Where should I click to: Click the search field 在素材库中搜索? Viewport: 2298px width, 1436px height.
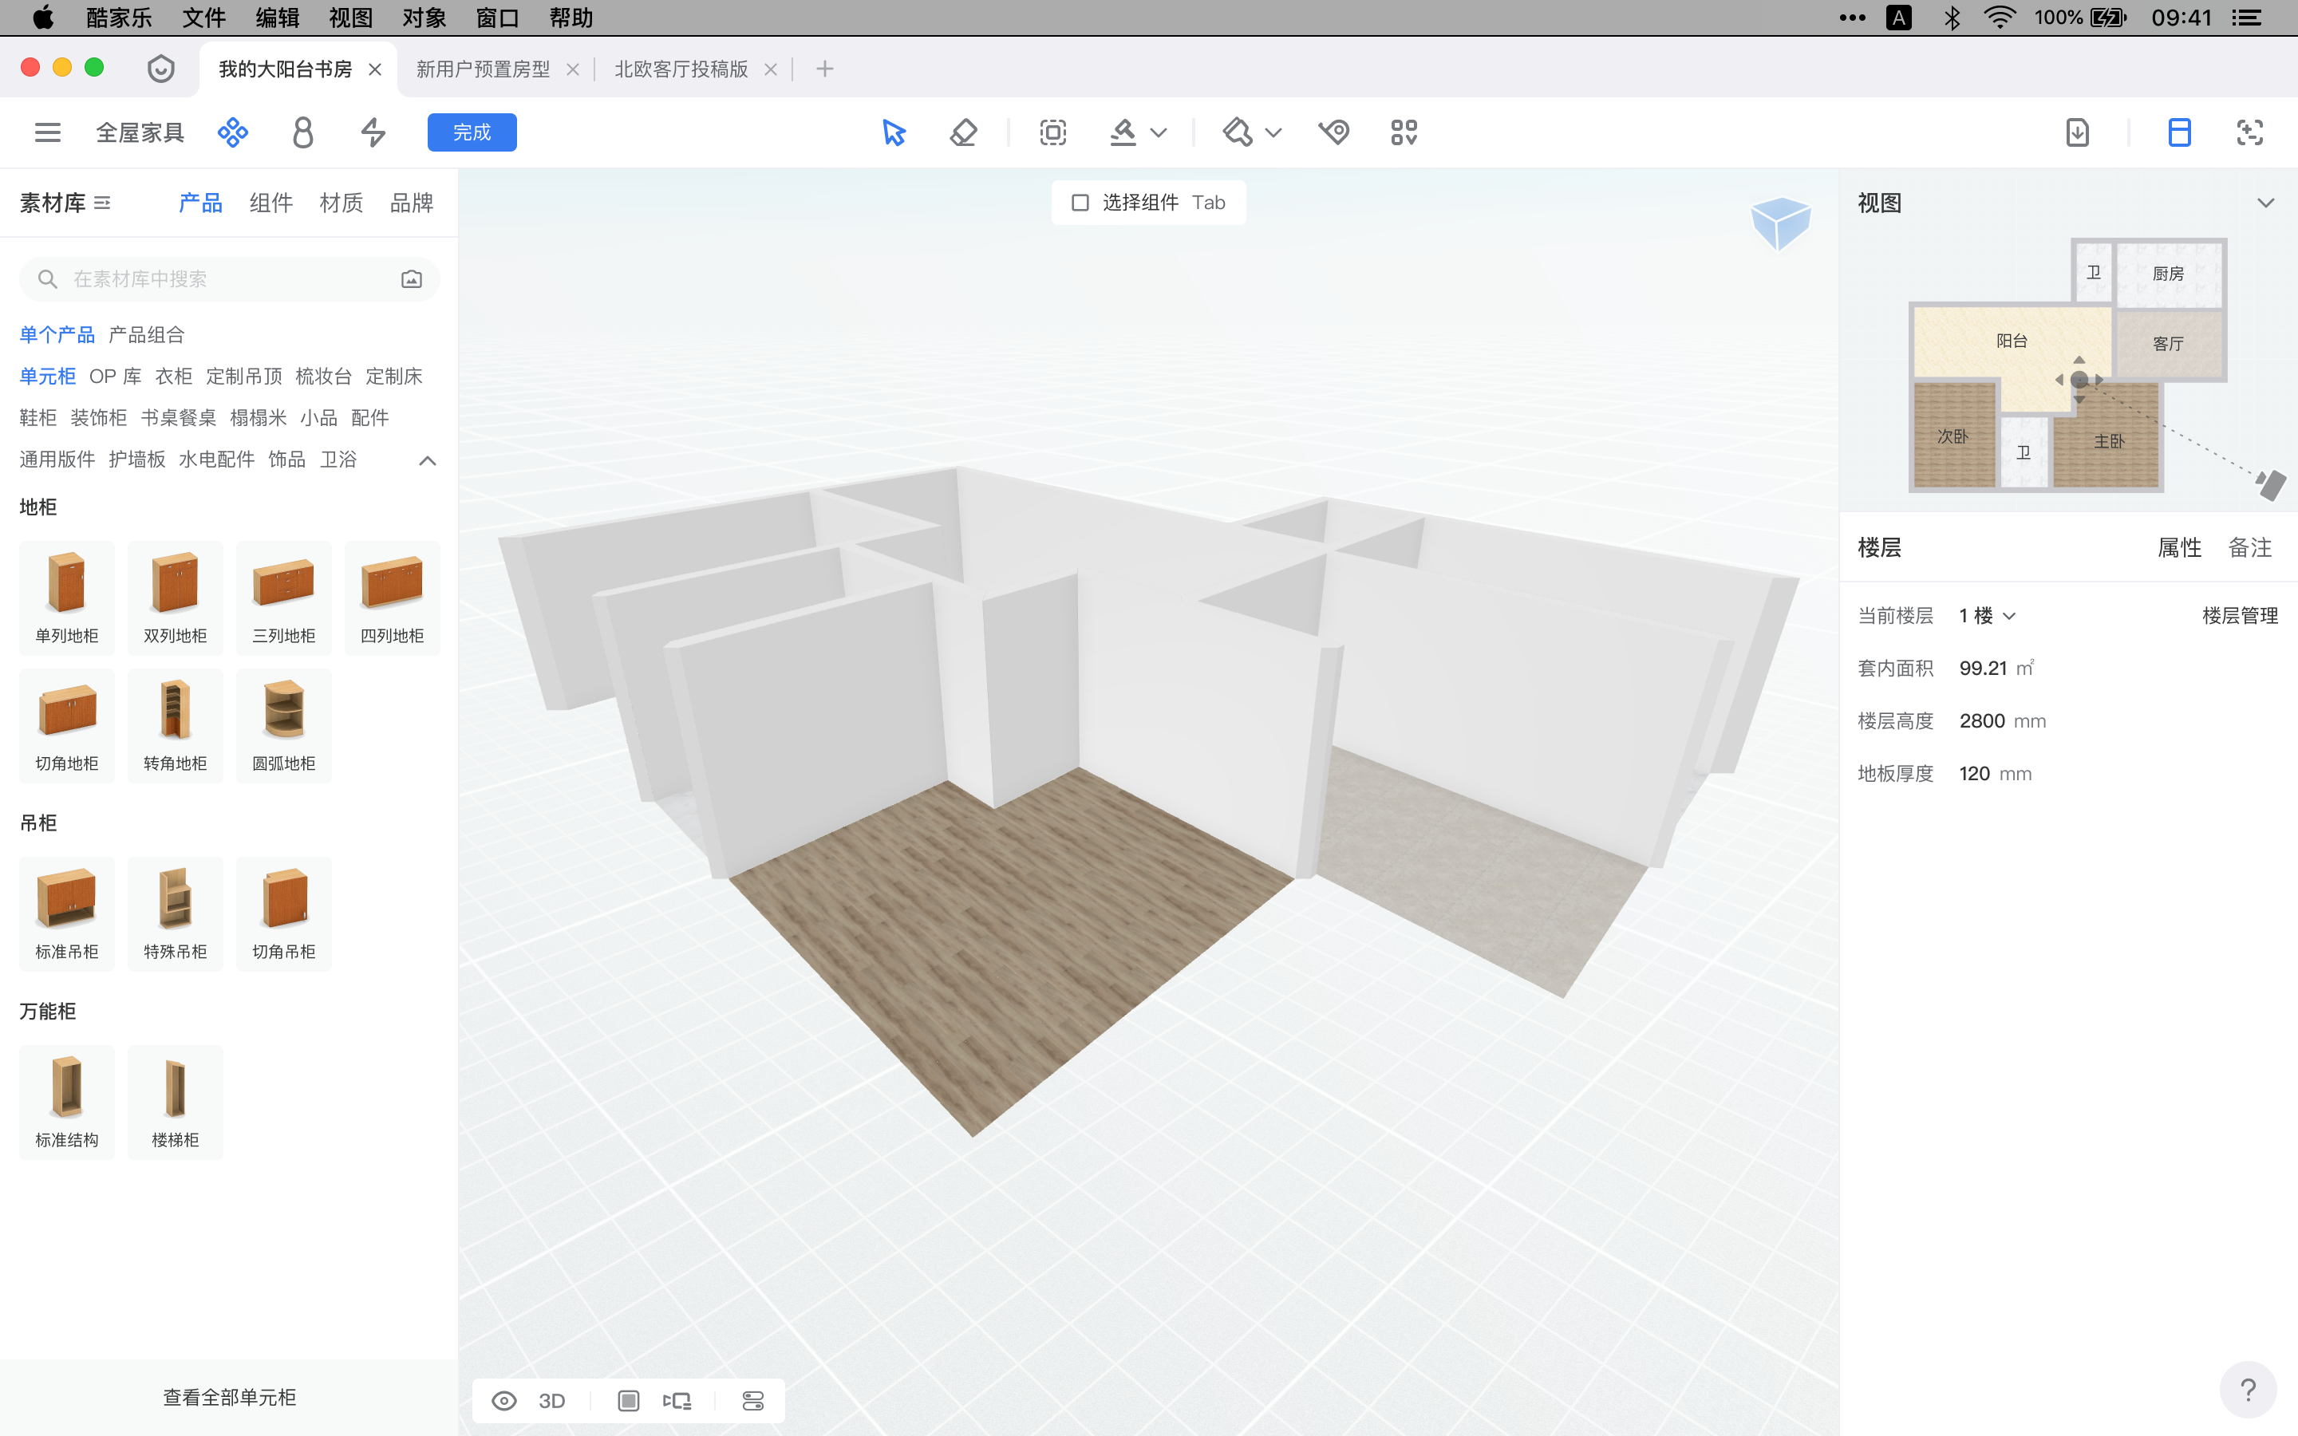coord(229,279)
